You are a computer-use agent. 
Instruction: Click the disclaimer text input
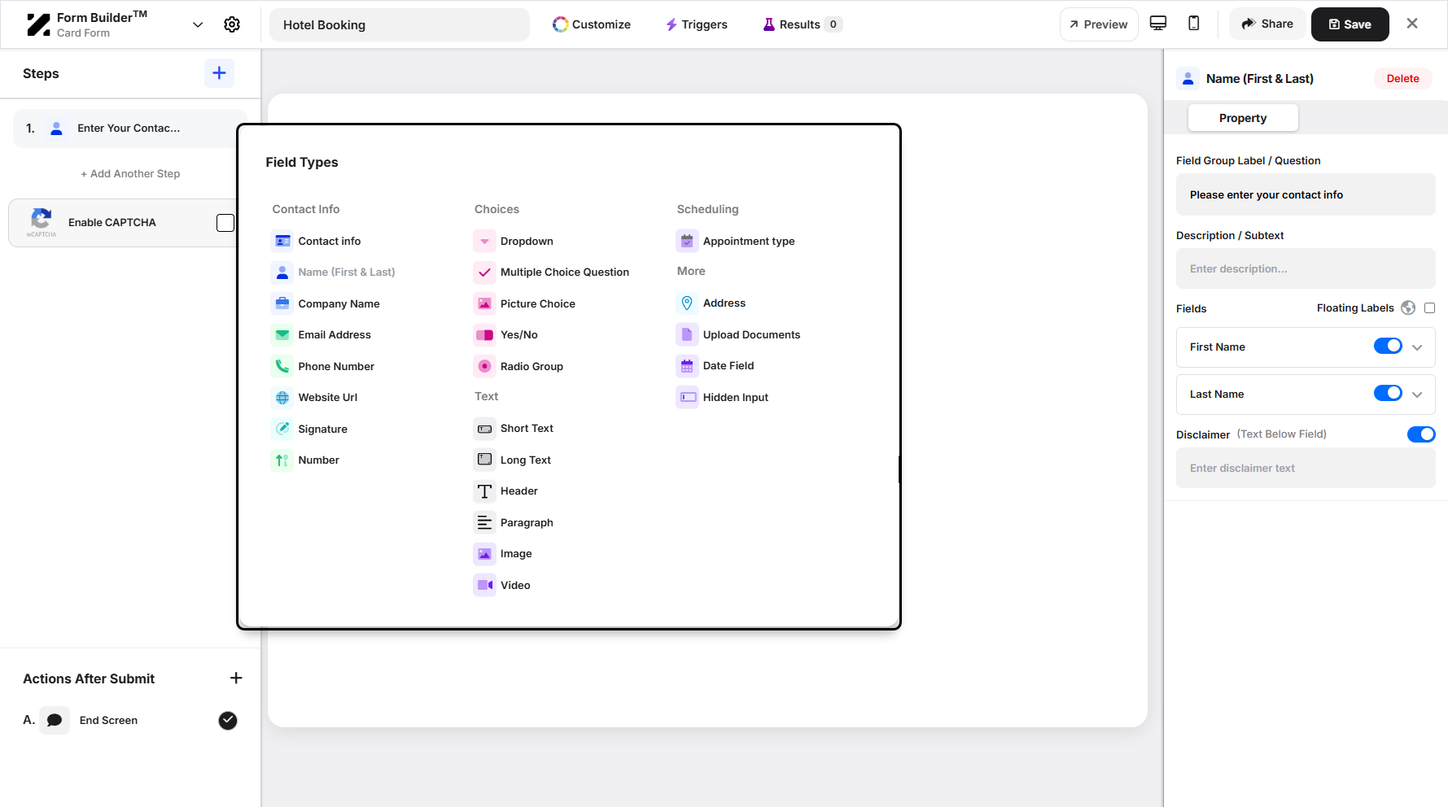(1306, 468)
